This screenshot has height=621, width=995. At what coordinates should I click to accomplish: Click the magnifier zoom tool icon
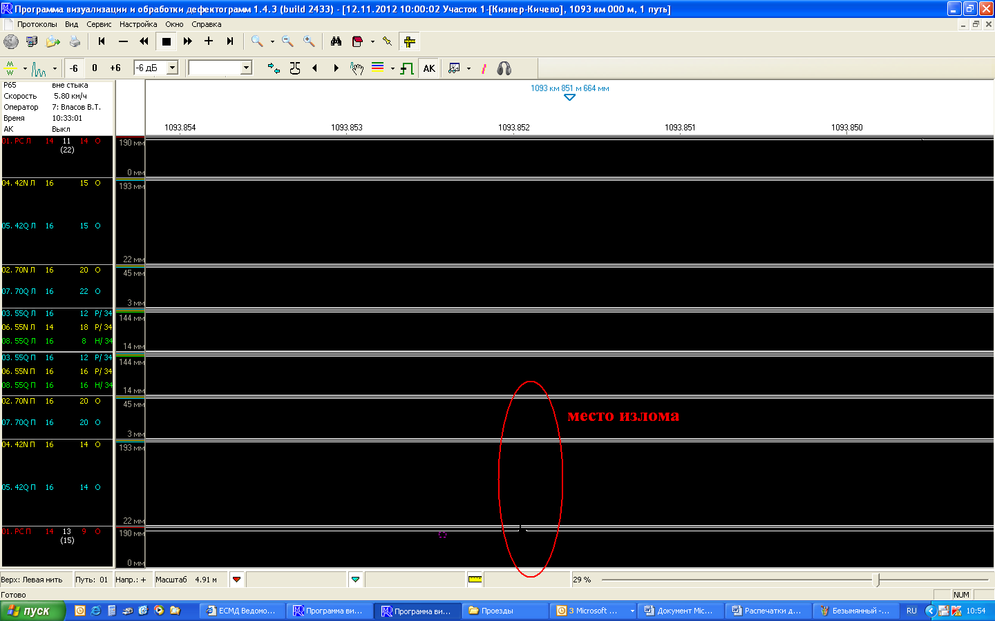pos(257,41)
